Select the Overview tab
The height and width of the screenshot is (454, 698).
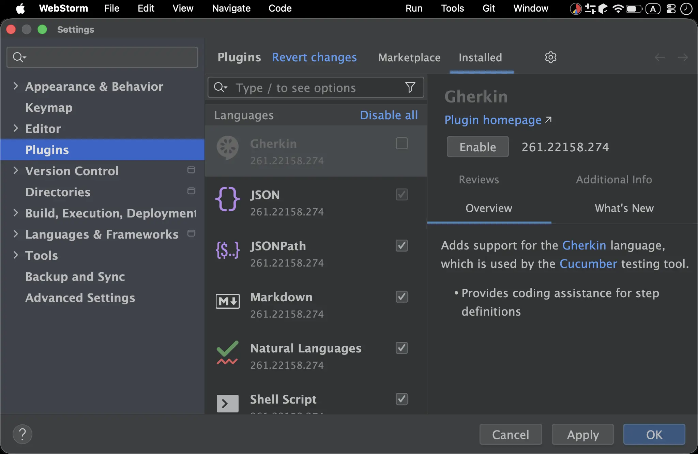coord(489,208)
